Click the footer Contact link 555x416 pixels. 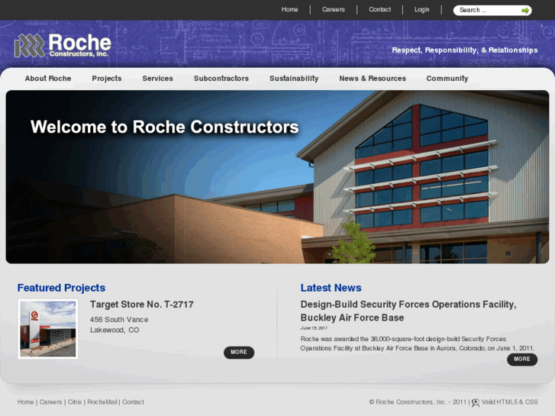pyautogui.click(x=133, y=402)
